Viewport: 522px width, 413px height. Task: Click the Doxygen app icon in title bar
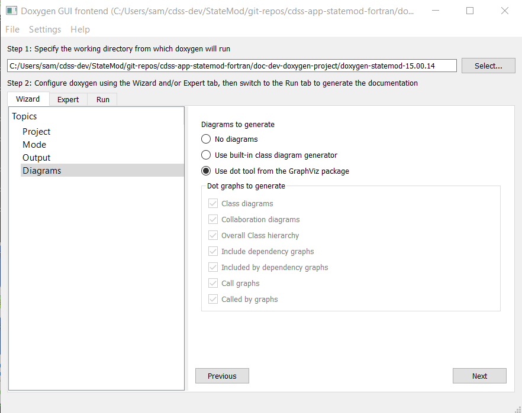11,11
